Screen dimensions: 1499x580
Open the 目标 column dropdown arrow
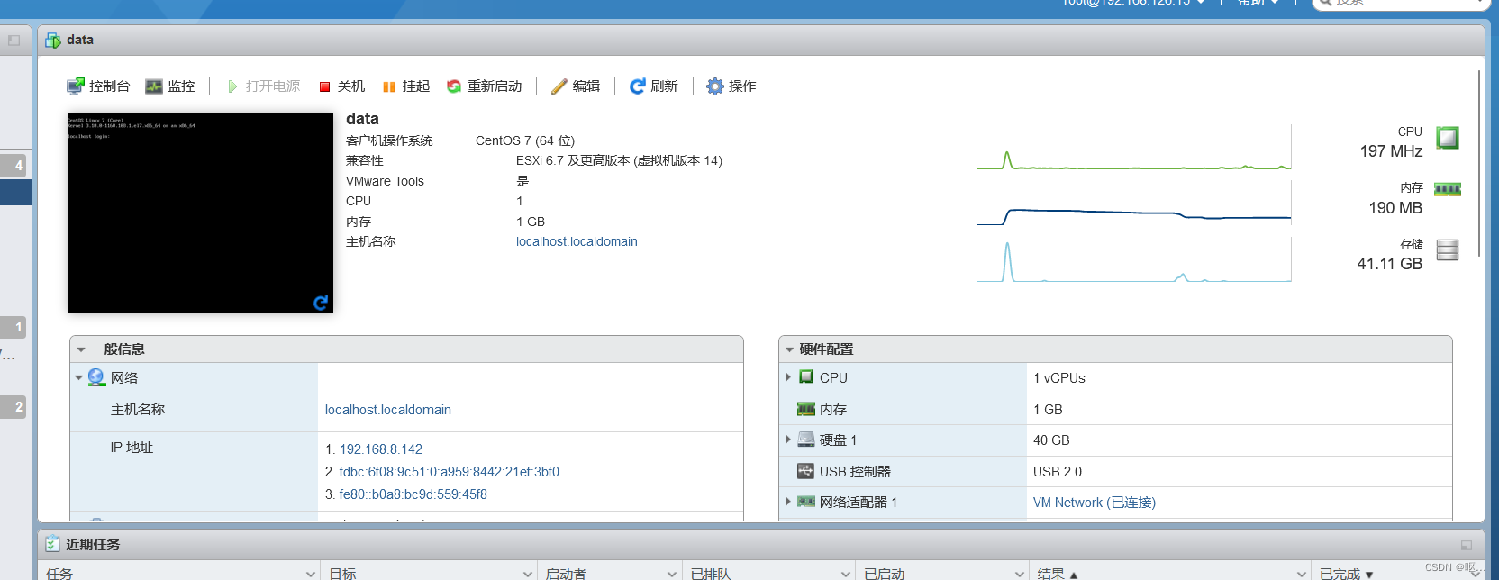529,574
